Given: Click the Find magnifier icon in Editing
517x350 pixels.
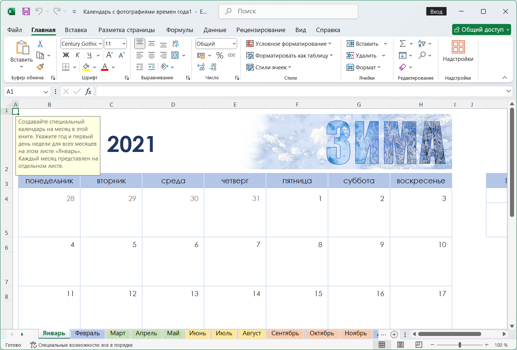Looking at the screenshot, I should (422, 55).
